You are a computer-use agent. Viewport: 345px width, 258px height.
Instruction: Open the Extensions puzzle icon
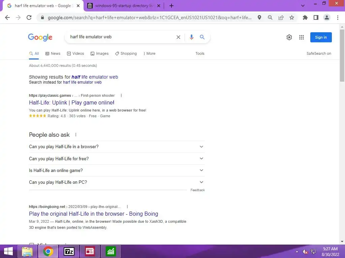coord(305,17)
